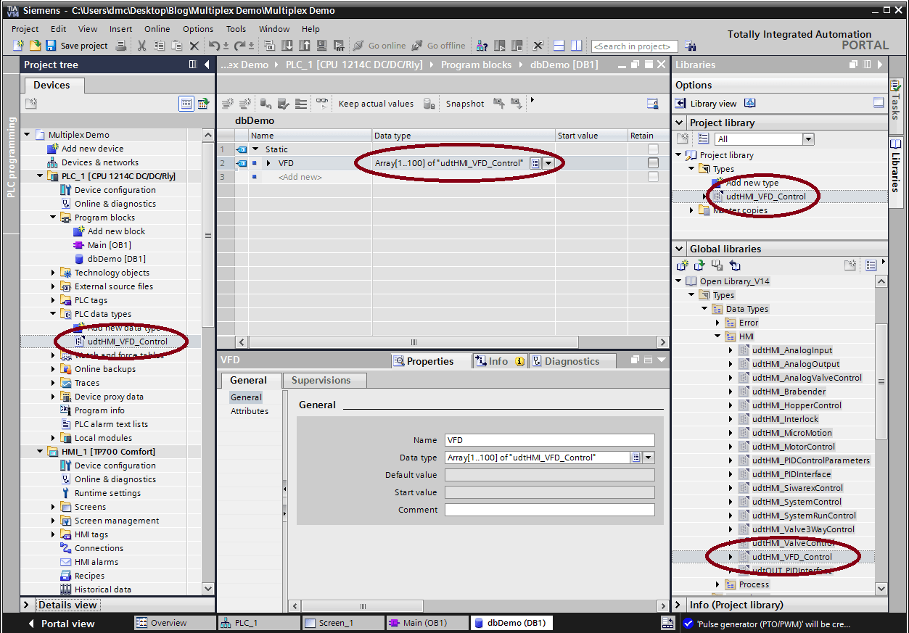Collapse the Project library section
Viewport: 909px width, 633px height.
click(x=680, y=123)
